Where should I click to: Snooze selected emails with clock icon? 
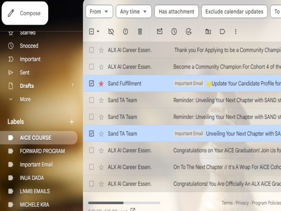[174, 32]
